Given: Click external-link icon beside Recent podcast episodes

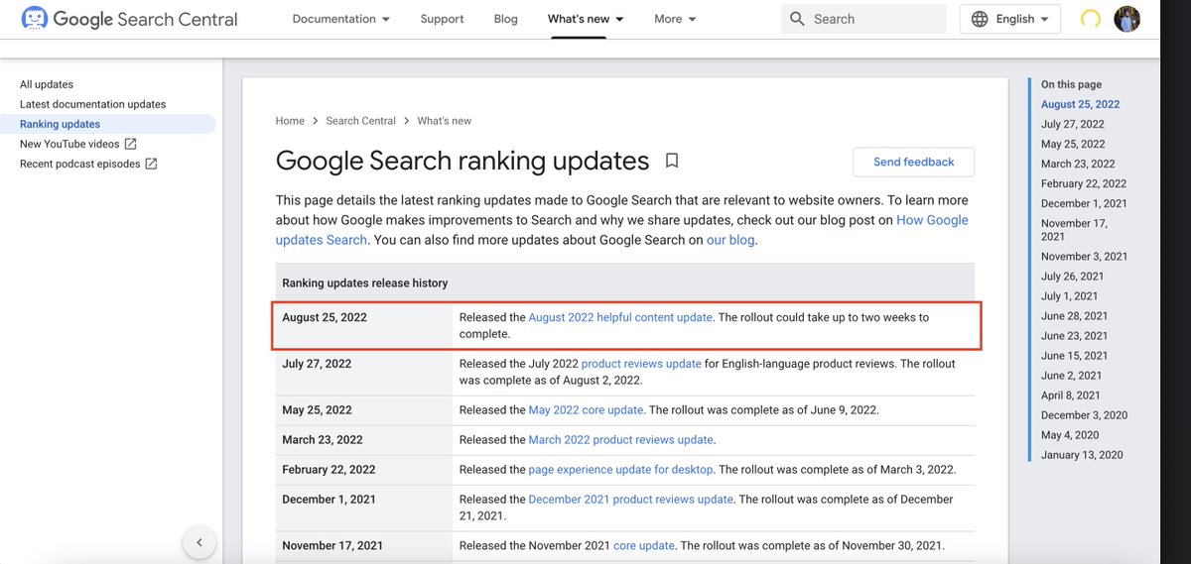Looking at the screenshot, I should [x=151, y=164].
